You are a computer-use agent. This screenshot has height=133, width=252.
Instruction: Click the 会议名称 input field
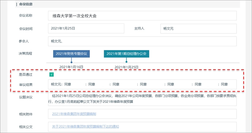(142, 16)
